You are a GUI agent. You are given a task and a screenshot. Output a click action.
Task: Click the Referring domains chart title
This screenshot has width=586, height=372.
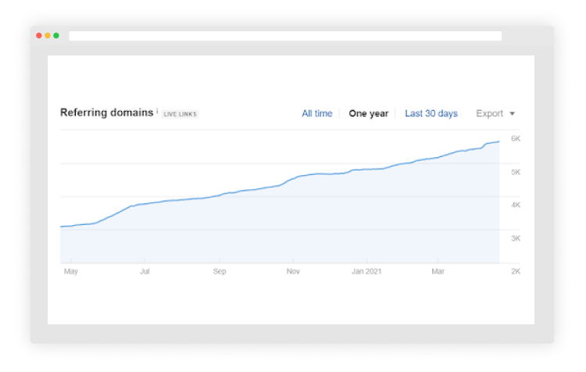tap(106, 113)
